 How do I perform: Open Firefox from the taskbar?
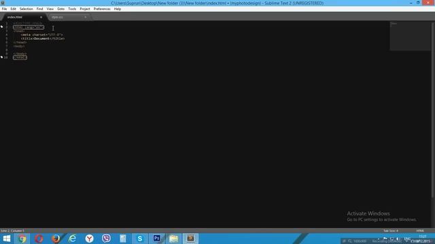pos(56,239)
